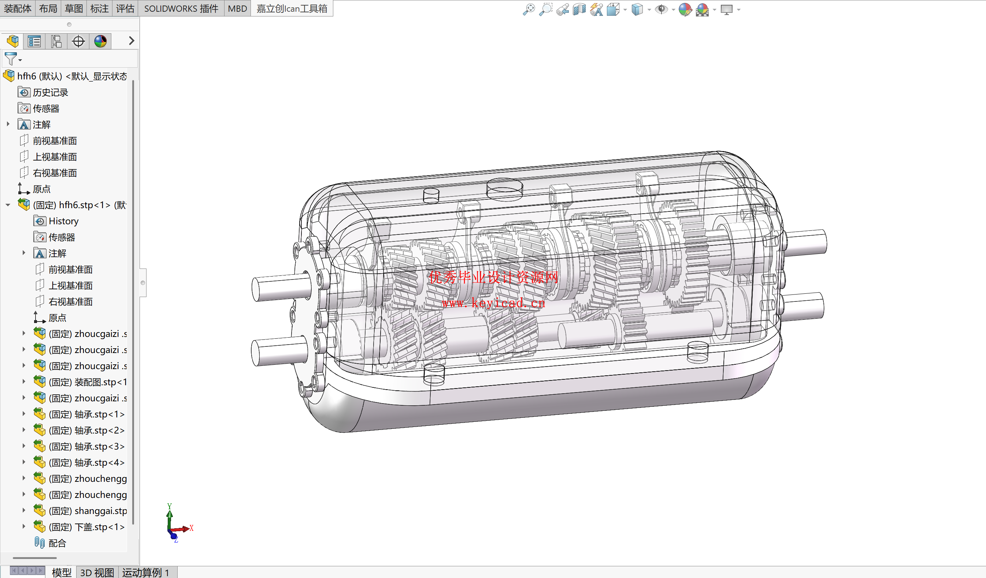Screen dimensions: 986x578
Task: Open the Hide/Show Items eye dropdown
Action: coord(673,10)
